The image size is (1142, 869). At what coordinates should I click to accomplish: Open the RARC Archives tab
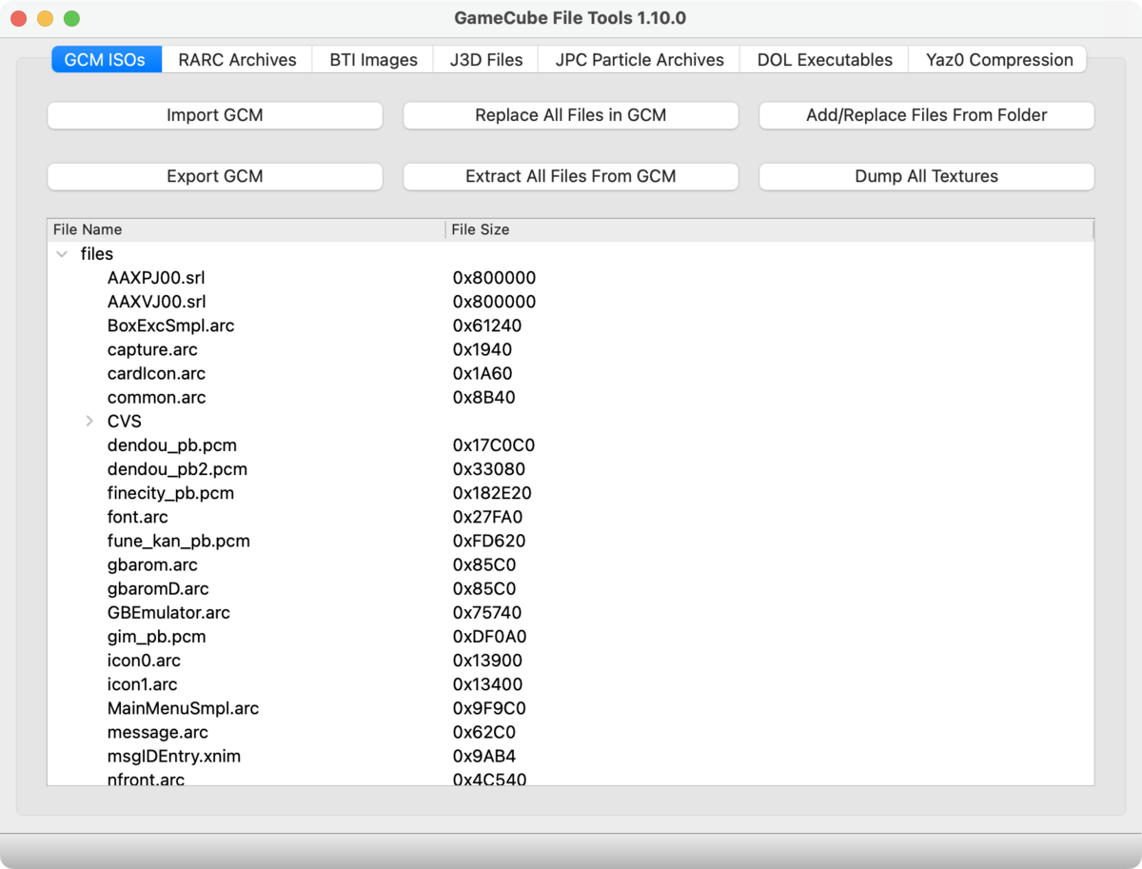238,59
